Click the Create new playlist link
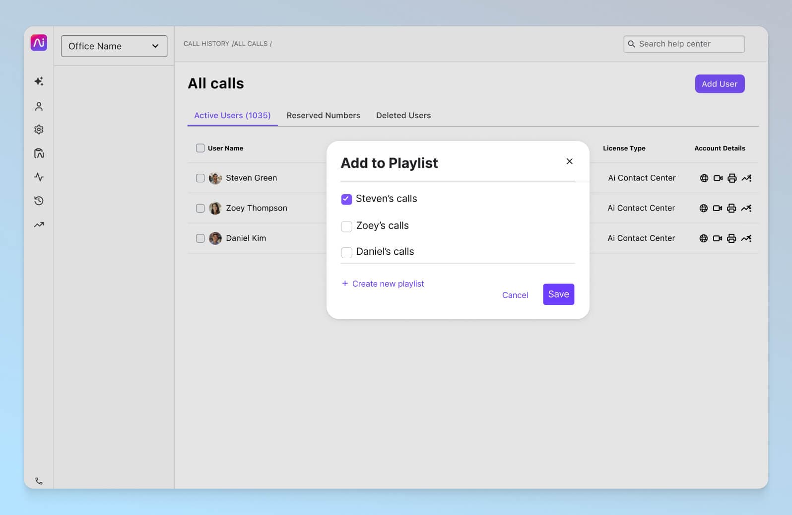792x515 pixels. tap(383, 284)
